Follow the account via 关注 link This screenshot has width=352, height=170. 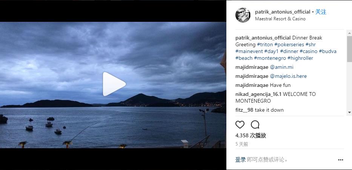tap(321, 12)
